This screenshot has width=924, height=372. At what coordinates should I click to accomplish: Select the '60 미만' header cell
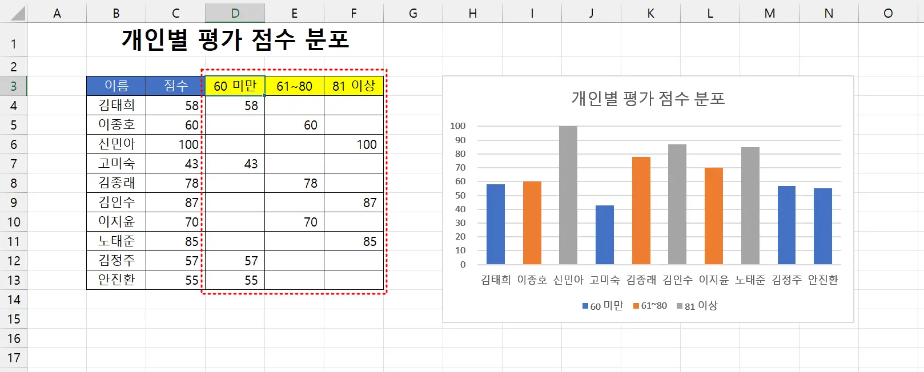pos(235,86)
